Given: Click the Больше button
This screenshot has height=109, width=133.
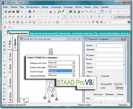Looking at the screenshot, I should click(119, 87).
